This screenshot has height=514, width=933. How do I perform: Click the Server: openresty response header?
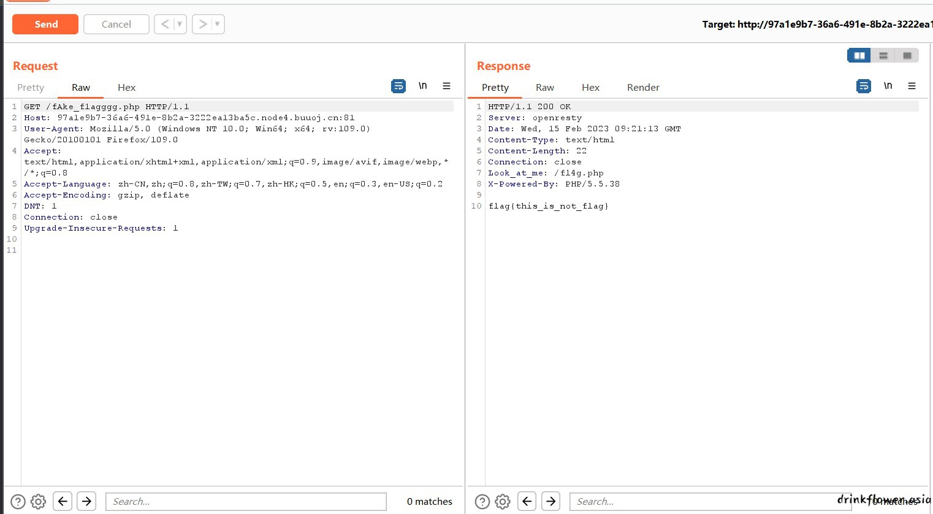[x=535, y=118]
